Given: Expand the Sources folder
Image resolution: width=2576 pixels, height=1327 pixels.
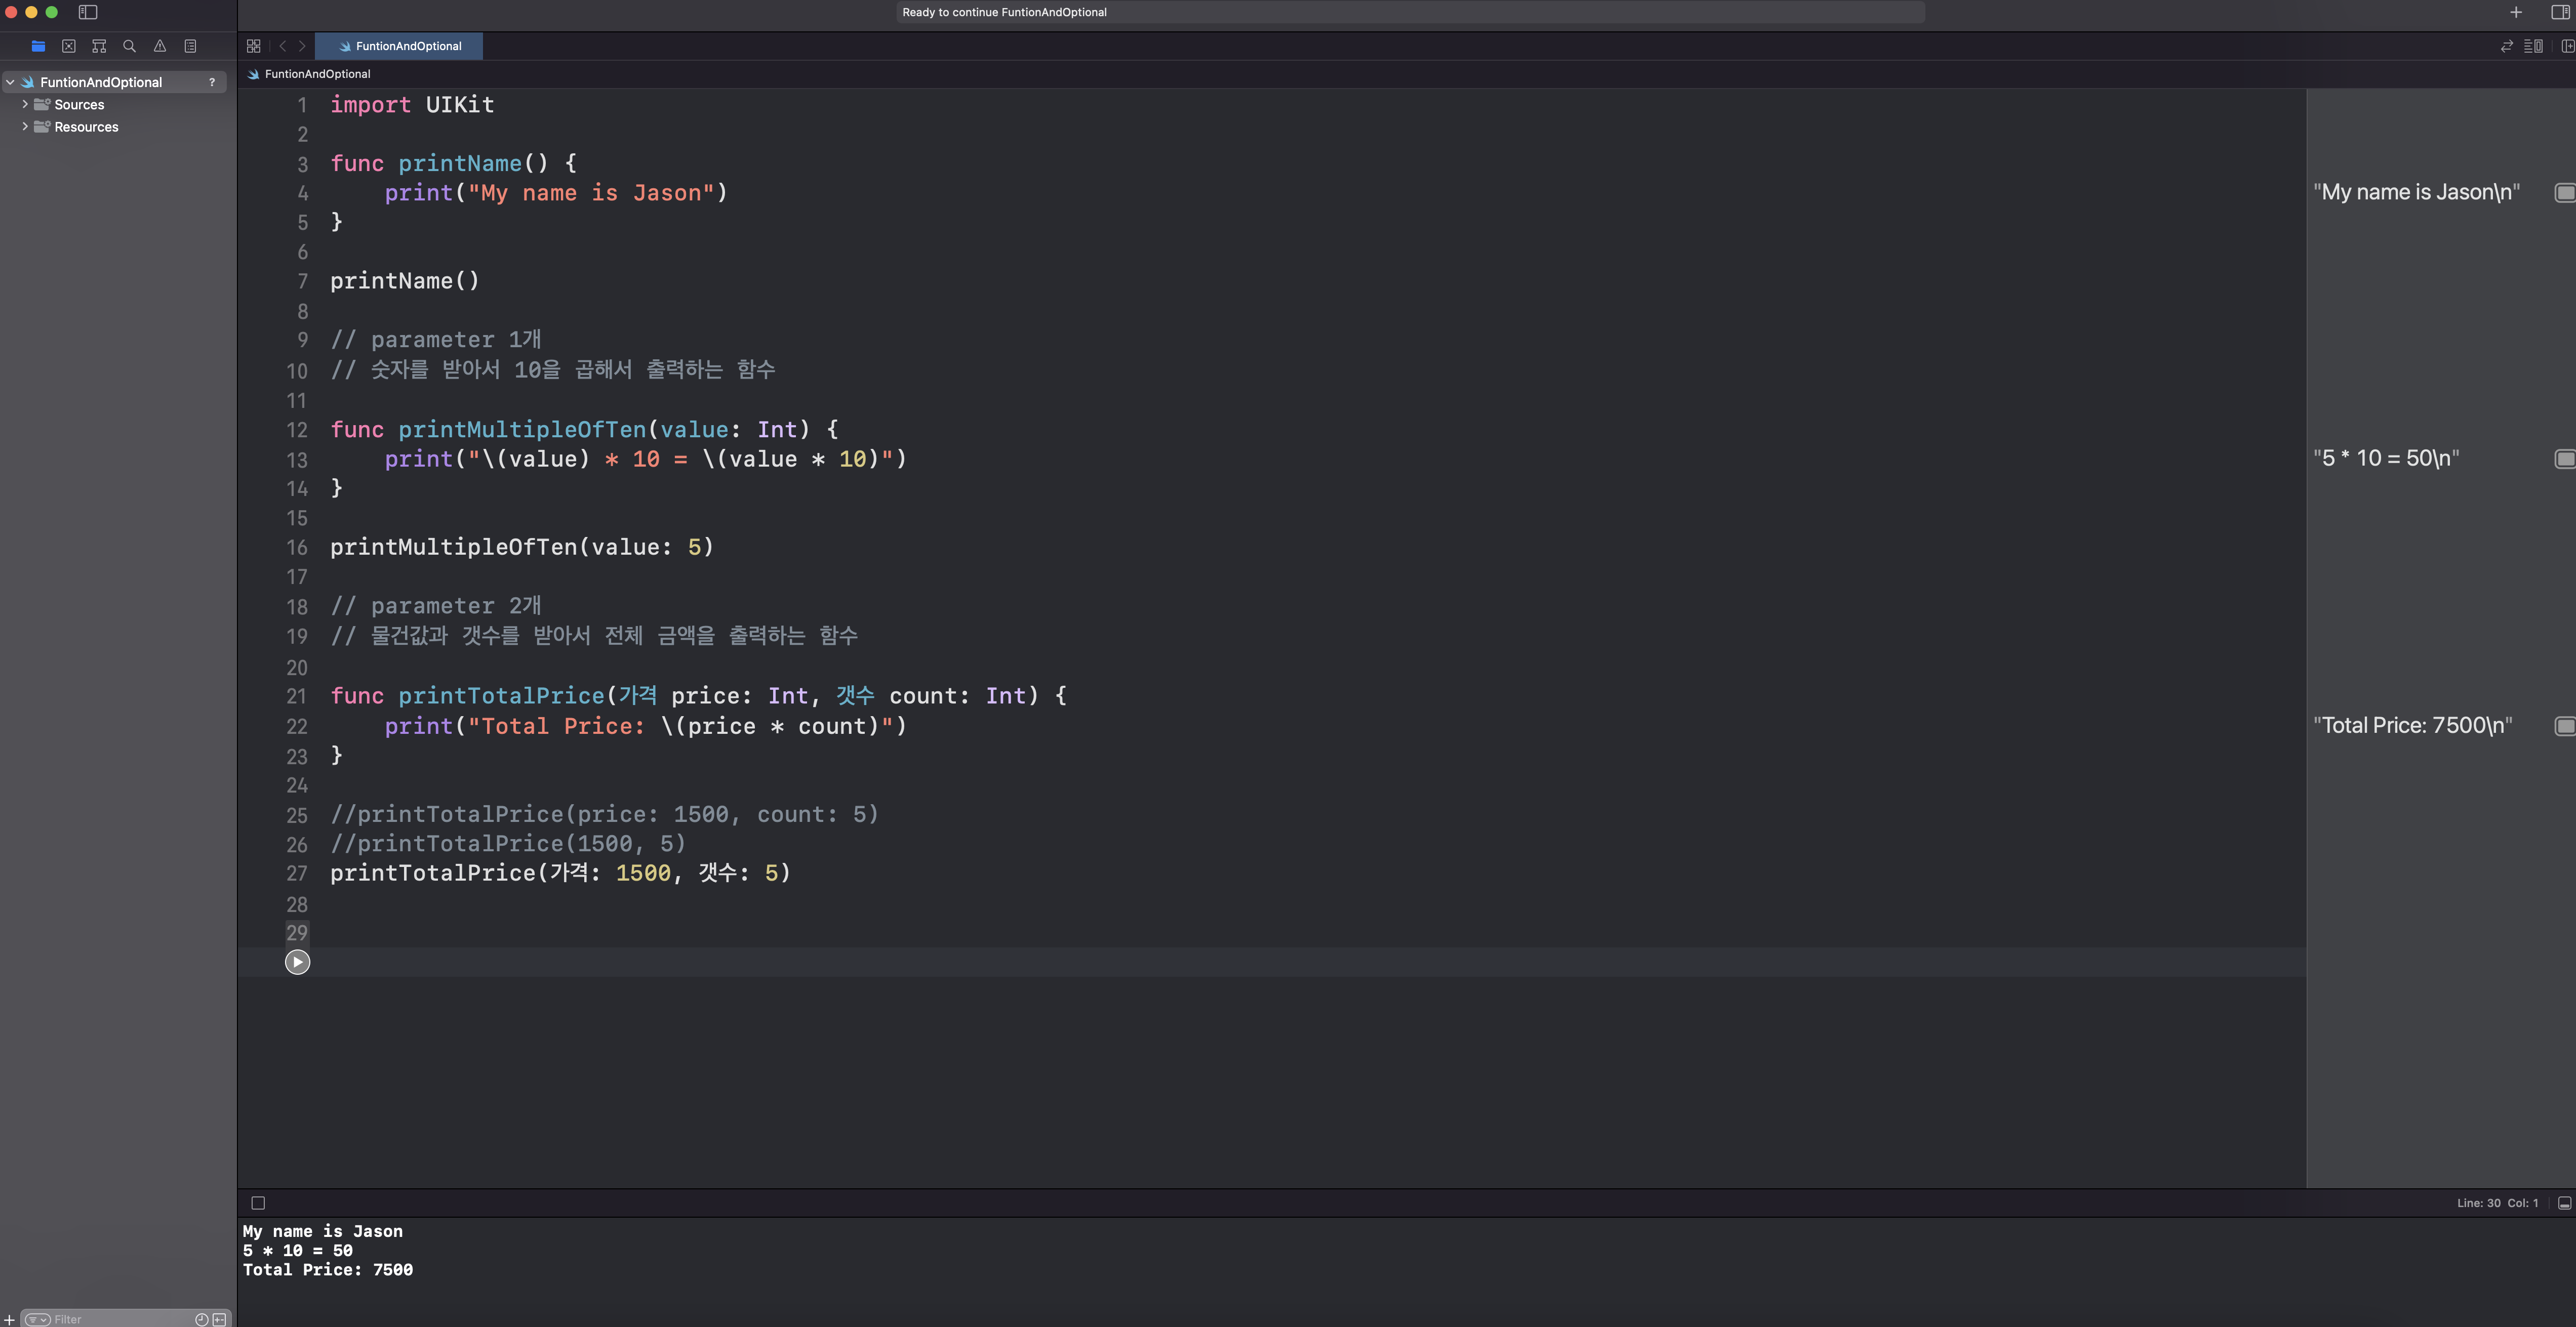Looking at the screenshot, I should click(25, 104).
